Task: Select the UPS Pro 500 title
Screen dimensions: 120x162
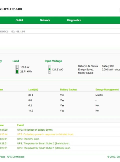Action: pos(11,9)
